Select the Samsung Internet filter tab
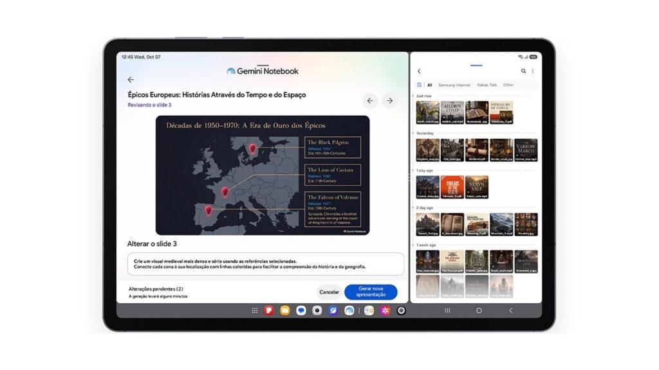This screenshot has height=370, width=659. tap(454, 85)
